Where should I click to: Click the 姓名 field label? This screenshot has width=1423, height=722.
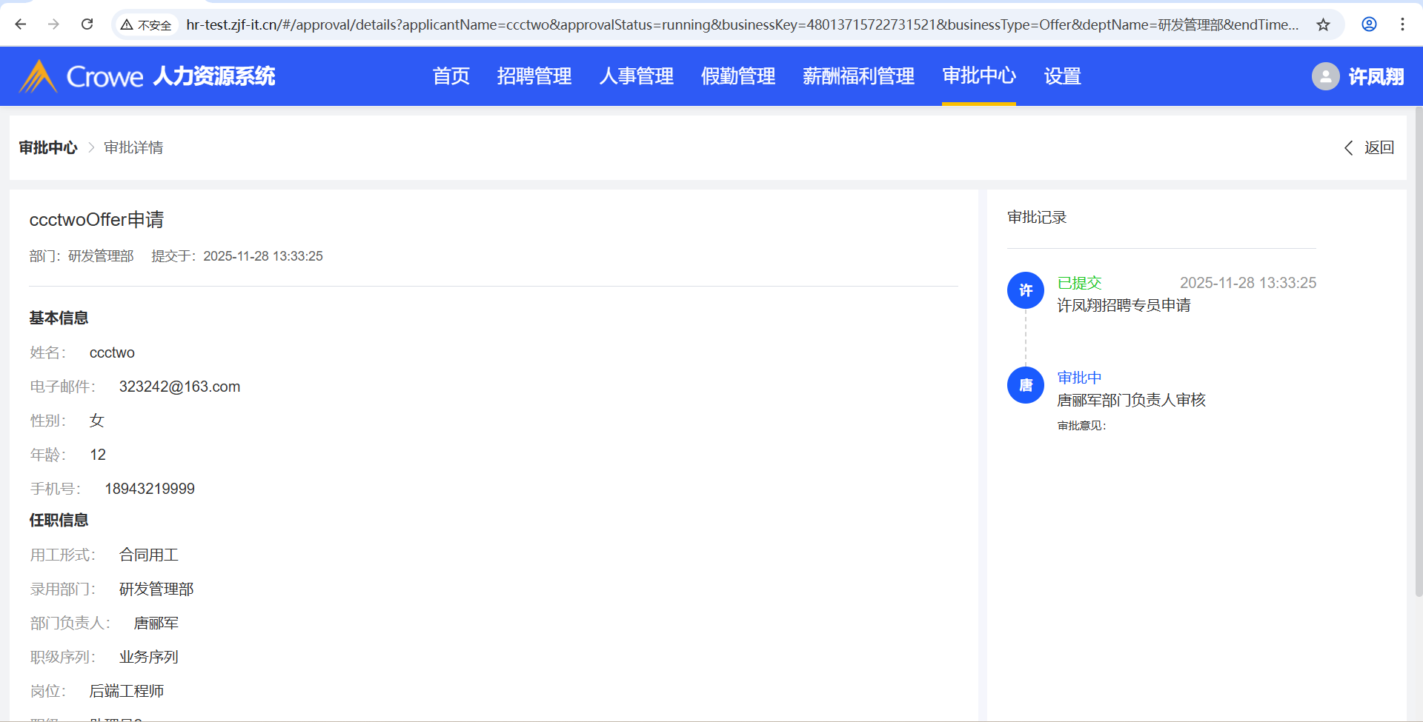click(x=47, y=352)
